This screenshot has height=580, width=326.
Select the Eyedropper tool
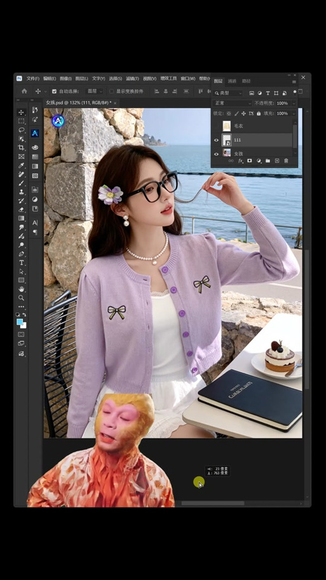[22, 165]
